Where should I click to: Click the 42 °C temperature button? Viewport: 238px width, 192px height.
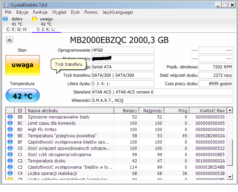(x=23, y=95)
